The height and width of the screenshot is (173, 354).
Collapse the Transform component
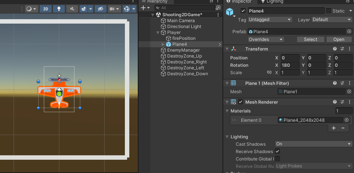[227, 49]
